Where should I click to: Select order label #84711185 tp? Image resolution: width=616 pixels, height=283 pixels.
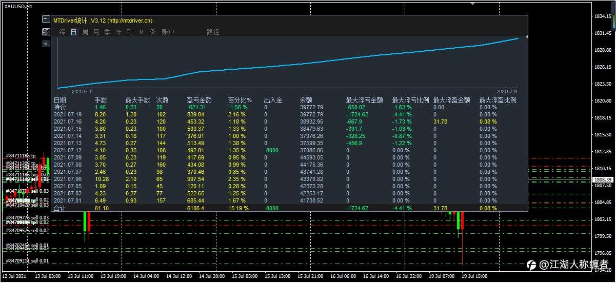click(x=21, y=156)
